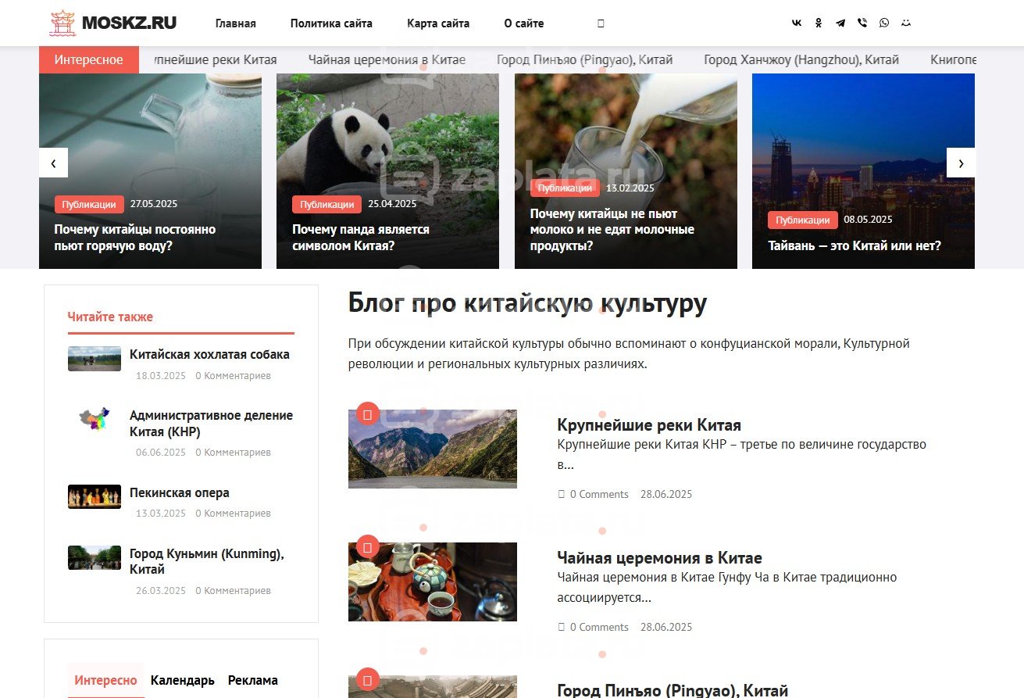The height and width of the screenshot is (698, 1024).
Task: Open the Главная menu item
Action: [236, 23]
